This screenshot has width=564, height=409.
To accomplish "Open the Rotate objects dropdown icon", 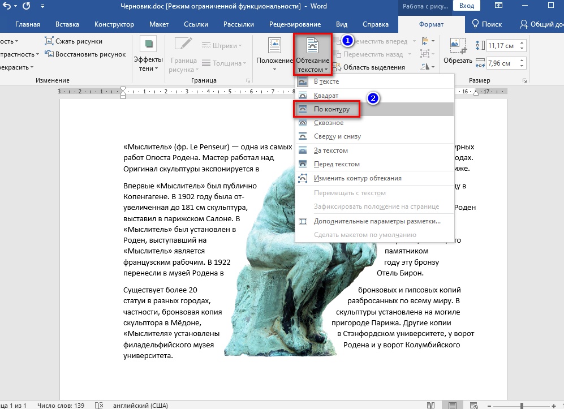I will tap(427, 67).
